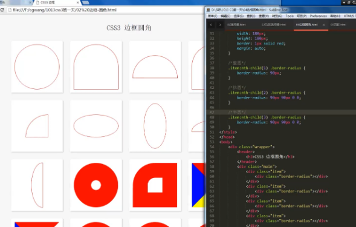Click the CSS3 边框圆角 page heading
The height and width of the screenshot is (227, 356).
coord(129,28)
